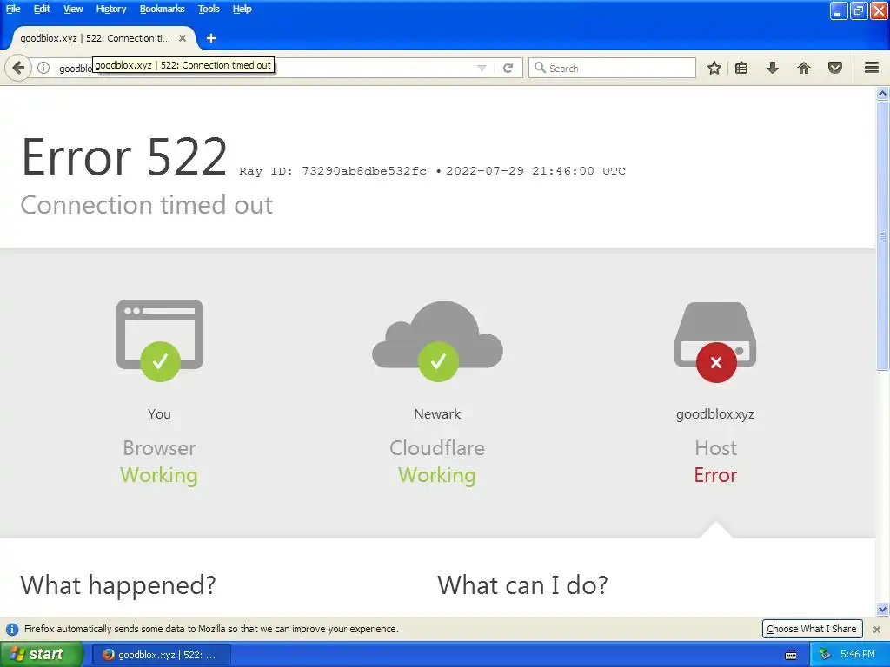Open the View menu
890x667 pixels.
click(x=73, y=9)
